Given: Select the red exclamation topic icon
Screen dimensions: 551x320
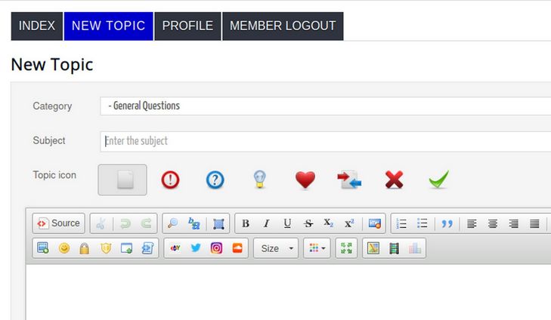Looking at the screenshot, I should (171, 180).
